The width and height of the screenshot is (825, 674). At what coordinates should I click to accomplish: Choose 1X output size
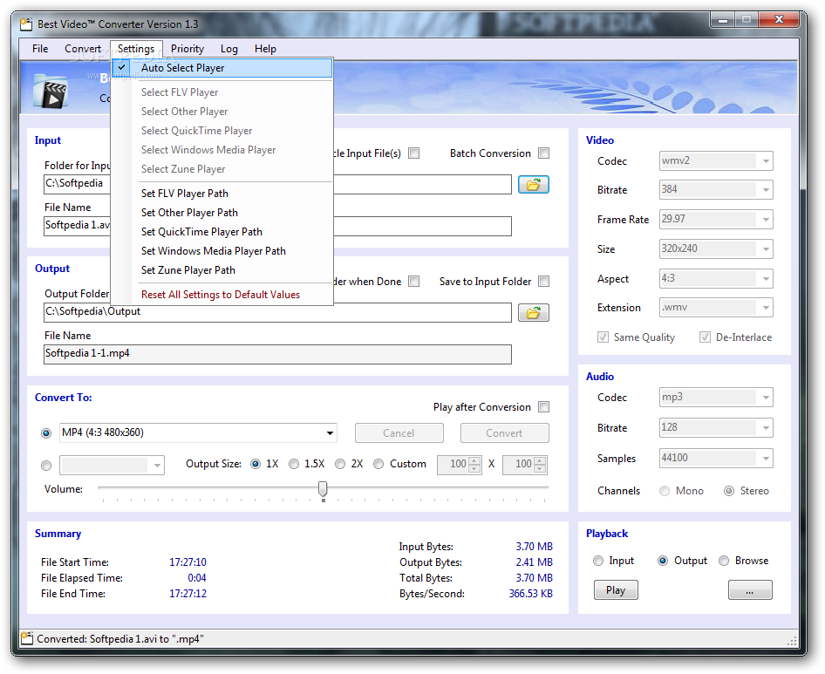click(256, 464)
